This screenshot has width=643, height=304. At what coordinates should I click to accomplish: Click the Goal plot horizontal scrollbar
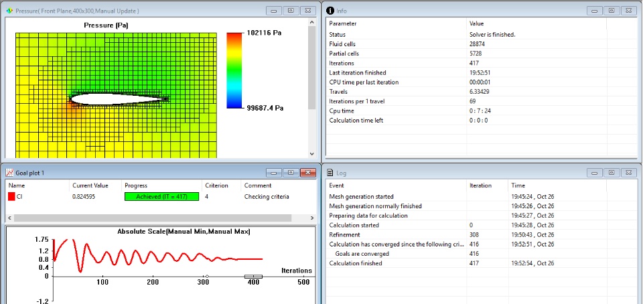[152, 218]
